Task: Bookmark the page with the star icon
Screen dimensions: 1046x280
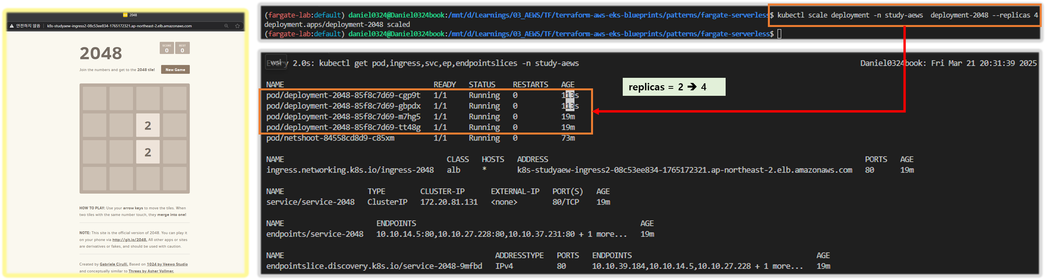Action: pos(237,26)
